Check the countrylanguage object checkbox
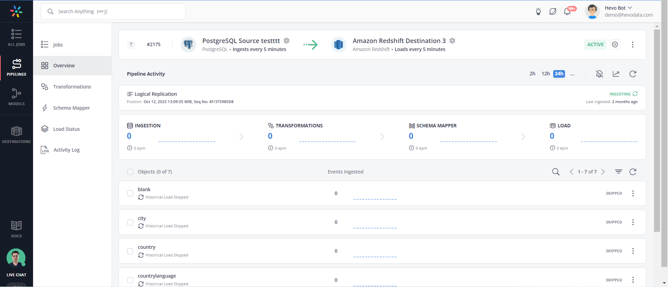 click(x=130, y=280)
